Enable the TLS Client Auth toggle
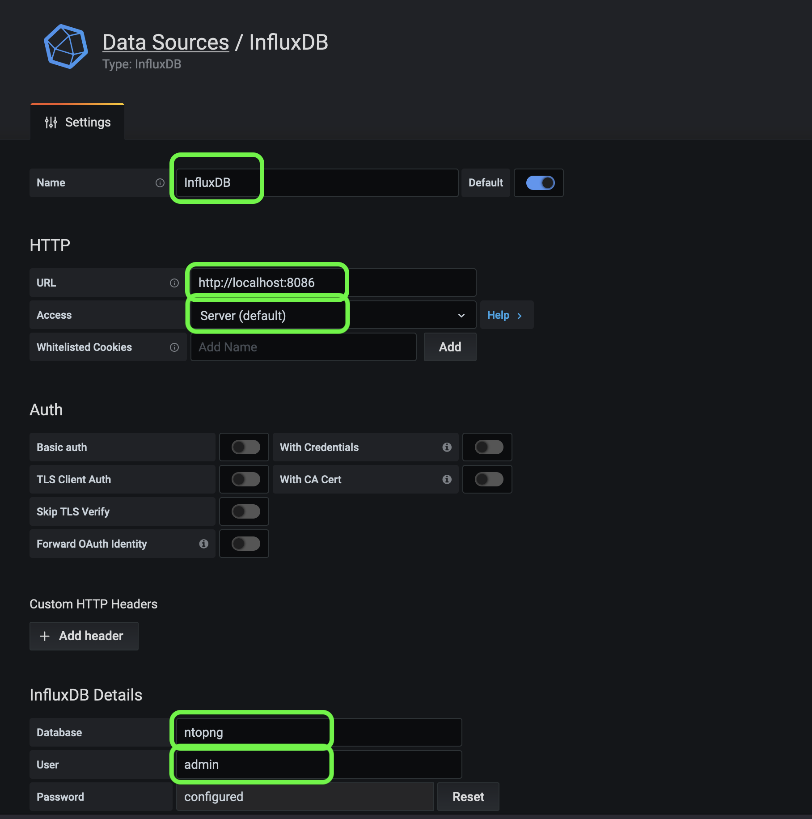Viewport: 812px width, 819px height. pos(245,479)
